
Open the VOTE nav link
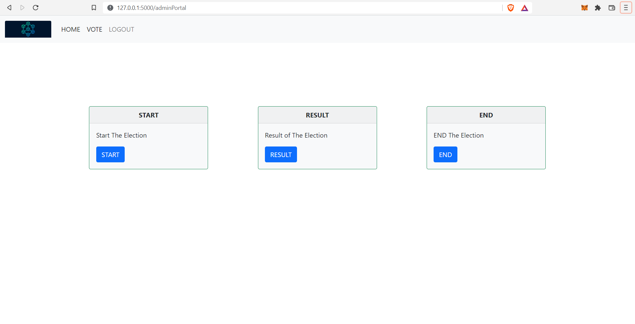(95, 29)
